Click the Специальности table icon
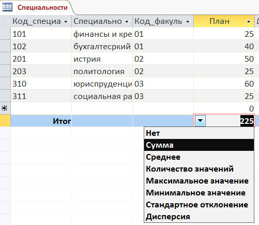 tap(7, 7)
